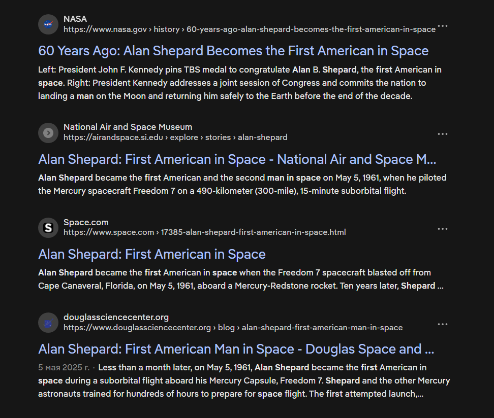Click the nasa.gov history URL breadcrumb

pos(249,29)
